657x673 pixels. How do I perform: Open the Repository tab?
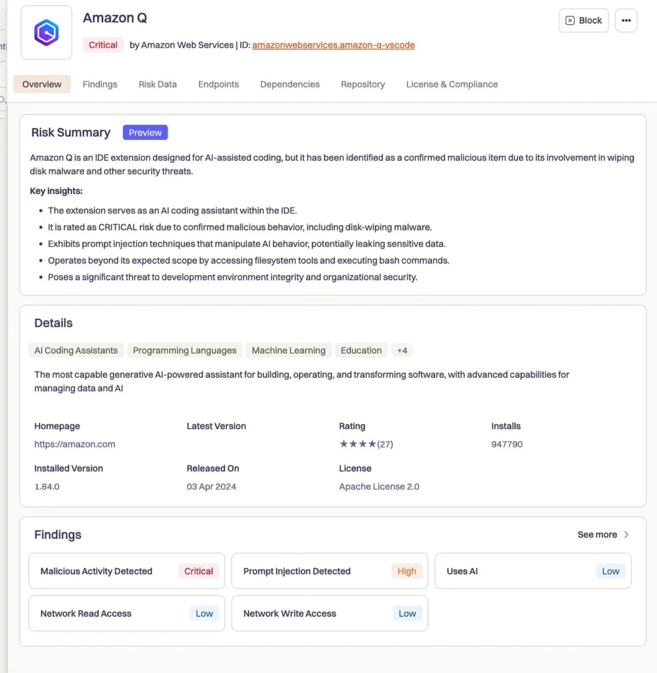363,84
